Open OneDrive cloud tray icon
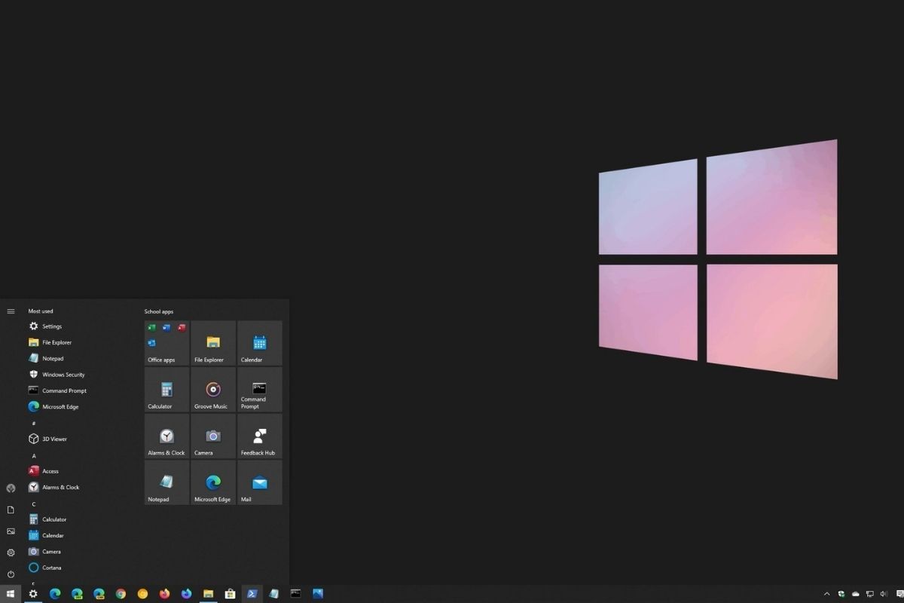This screenshot has height=603, width=904. [x=855, y=594]
